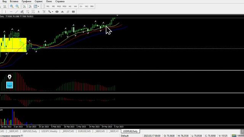
Task: Select the M5 timeframe button
Action: click(53, 6)
